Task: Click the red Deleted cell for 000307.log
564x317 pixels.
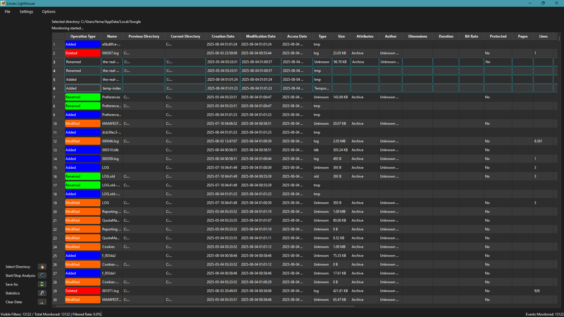Action: pyautogui.click(x=83, y=53)
